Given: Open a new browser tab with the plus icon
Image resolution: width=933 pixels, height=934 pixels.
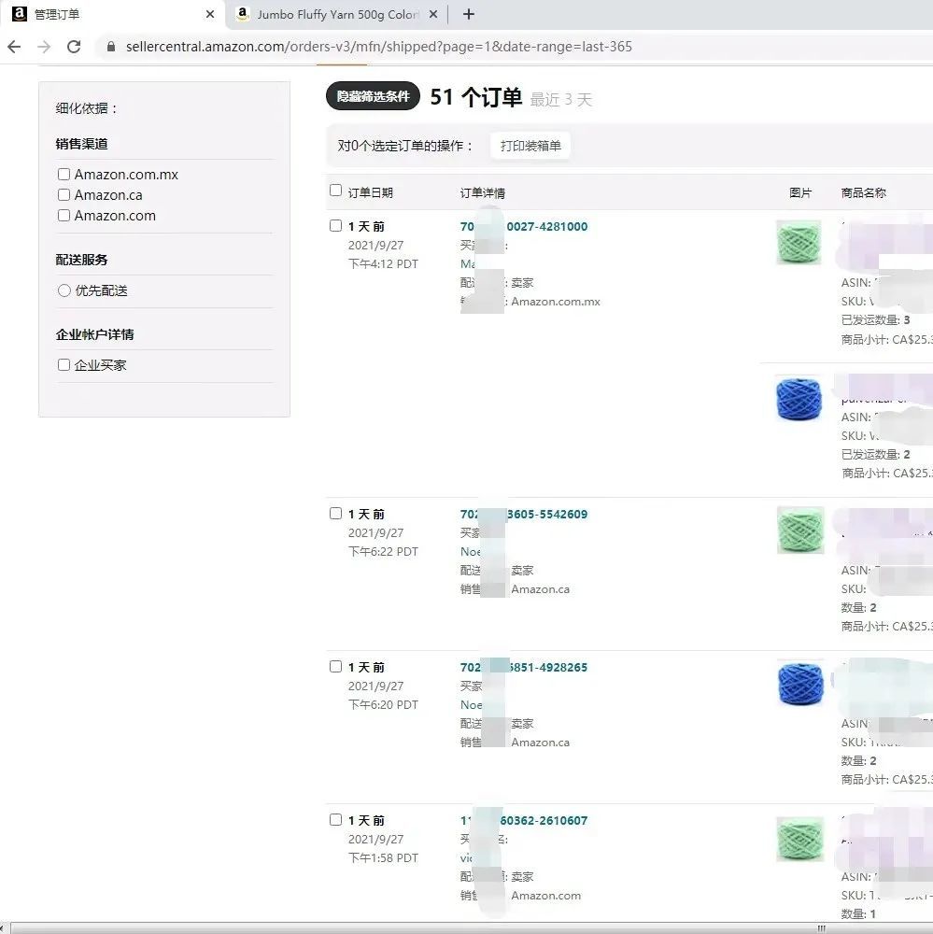Looking at the screenshot, I should [x=469, y=14].
